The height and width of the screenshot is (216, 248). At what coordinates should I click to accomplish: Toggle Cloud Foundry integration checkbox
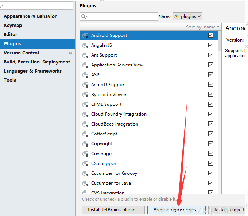tap(210, 114)
